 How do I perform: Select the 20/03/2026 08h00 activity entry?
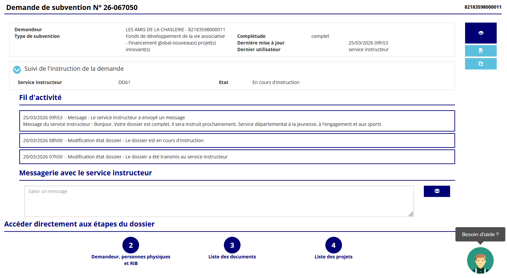tap(237, 140)
